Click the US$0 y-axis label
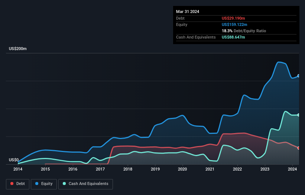Image resolution: width=305 pixels, height=195 pixels. [14, 160]
